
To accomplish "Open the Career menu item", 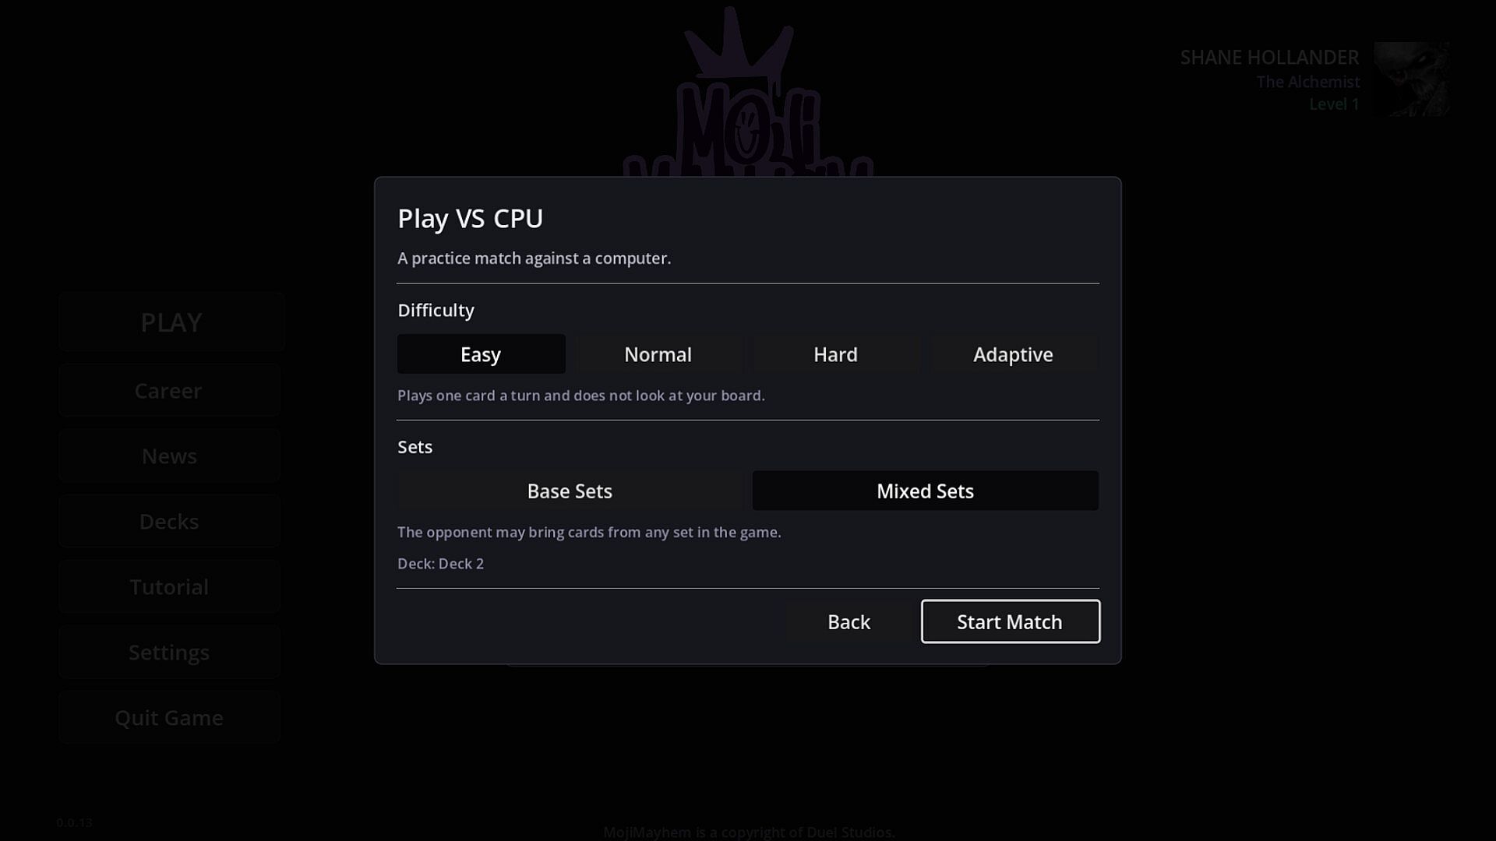I will tap(169, 390).
